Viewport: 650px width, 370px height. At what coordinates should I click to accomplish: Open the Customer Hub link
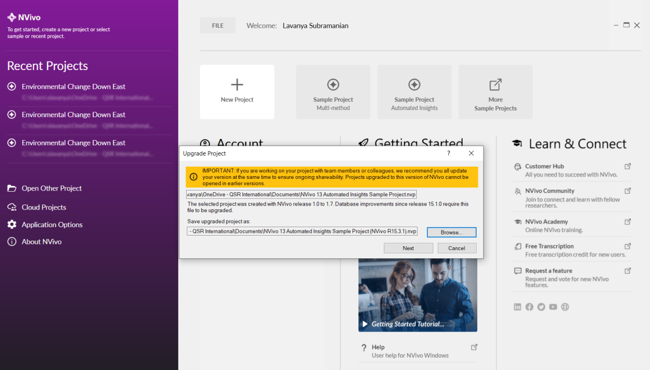(544, 166)
